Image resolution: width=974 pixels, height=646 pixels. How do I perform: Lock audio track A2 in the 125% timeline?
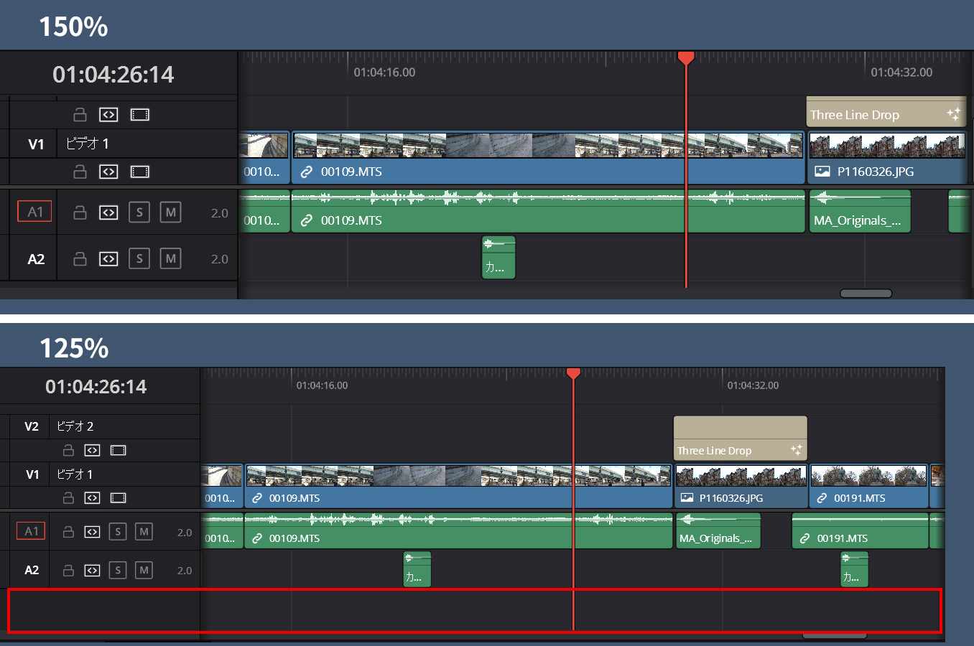[x=68, y=571]
